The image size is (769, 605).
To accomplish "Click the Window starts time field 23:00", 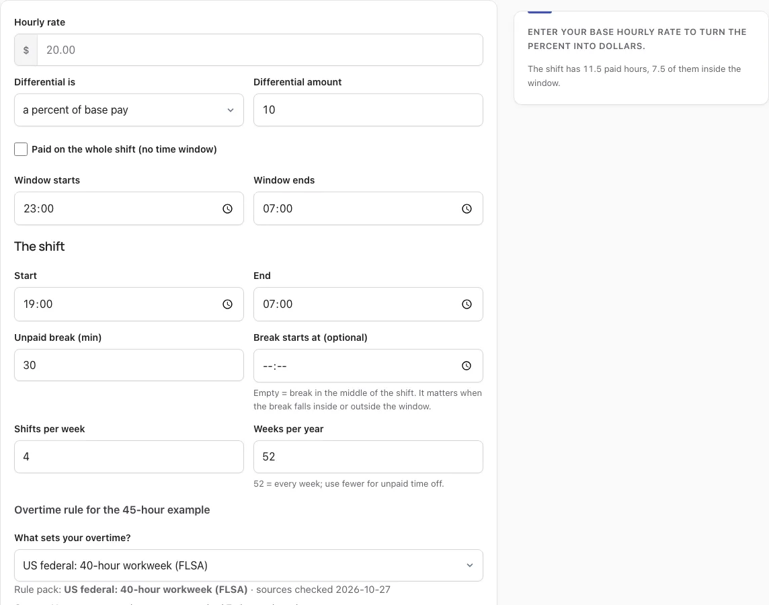I will (129, 208).
